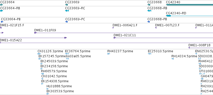Click the CK01126.3prime EST arrow
The image size is (213, 95).
point(39,54)
